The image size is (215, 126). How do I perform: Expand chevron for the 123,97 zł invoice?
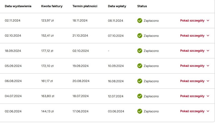point(208,20)
